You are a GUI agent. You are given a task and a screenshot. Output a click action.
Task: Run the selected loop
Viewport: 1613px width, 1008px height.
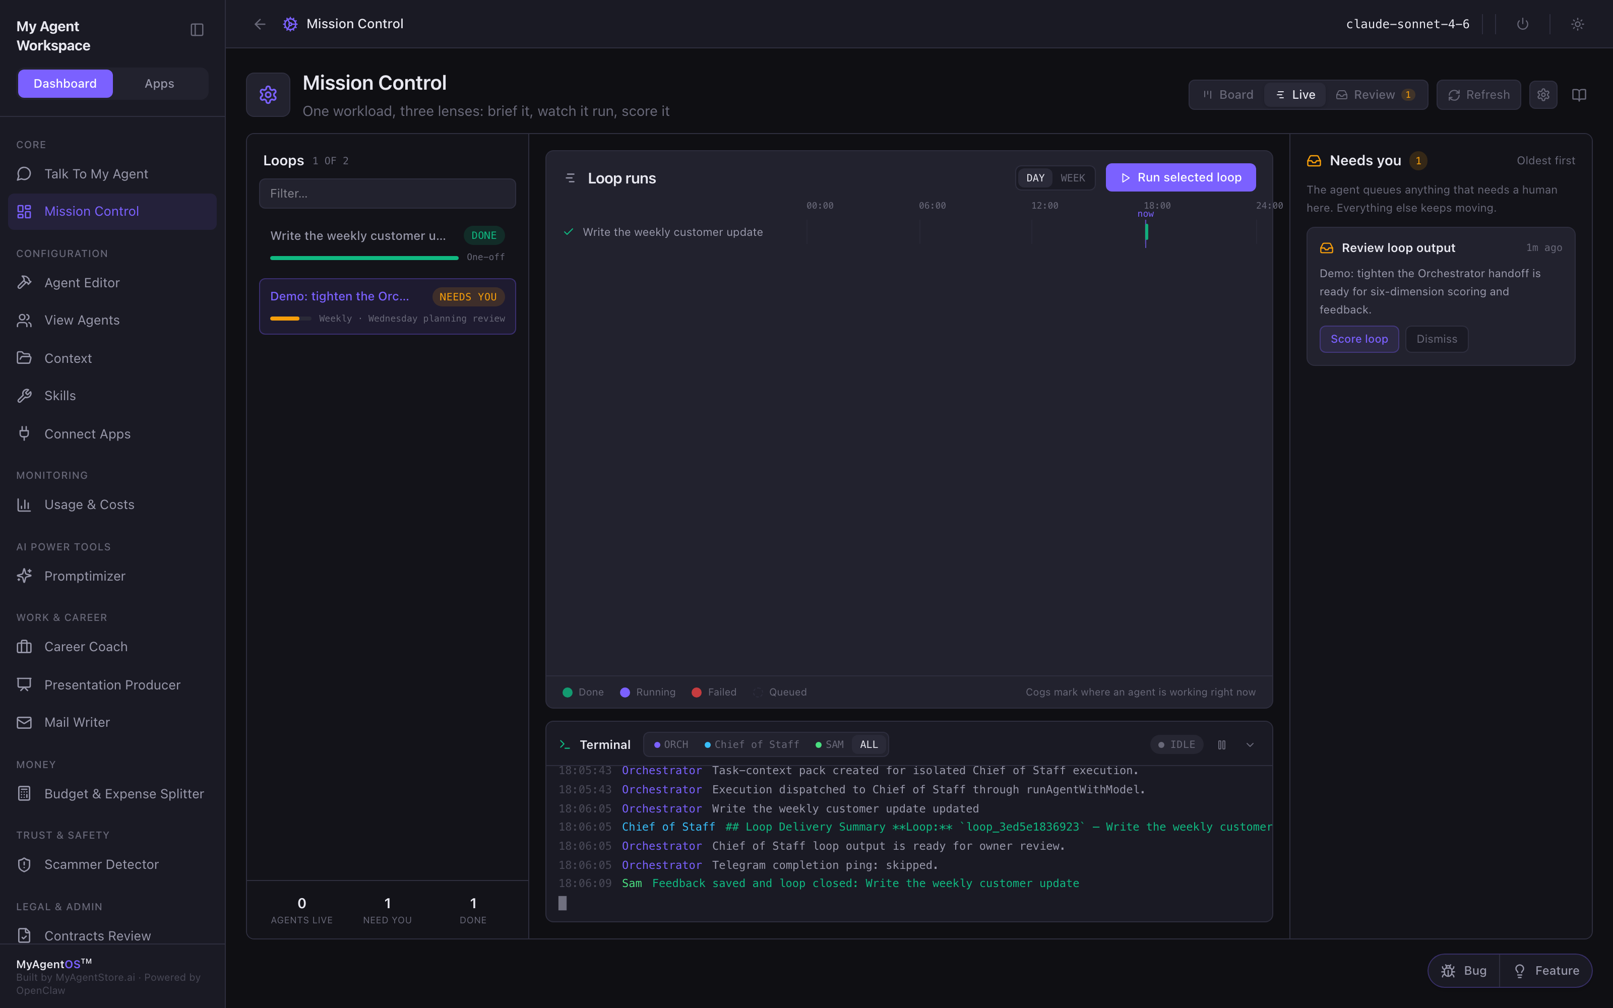1181,177
